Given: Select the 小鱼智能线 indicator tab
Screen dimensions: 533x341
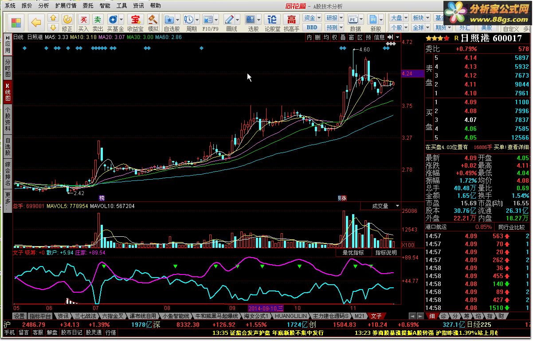Looking at the screenshot, I should coord(176,316).
